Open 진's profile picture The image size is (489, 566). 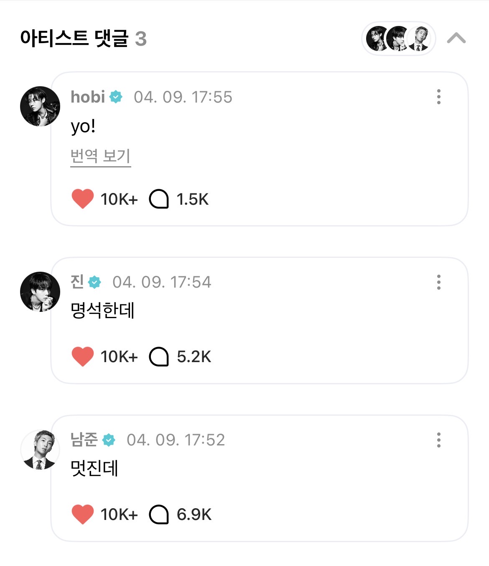[x=40, y=292]
